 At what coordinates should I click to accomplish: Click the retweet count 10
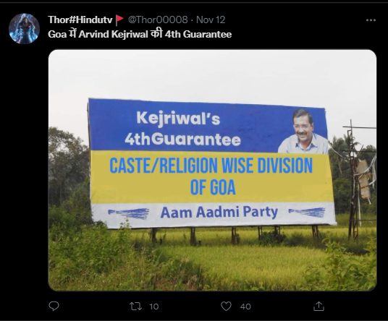(153, 307)
